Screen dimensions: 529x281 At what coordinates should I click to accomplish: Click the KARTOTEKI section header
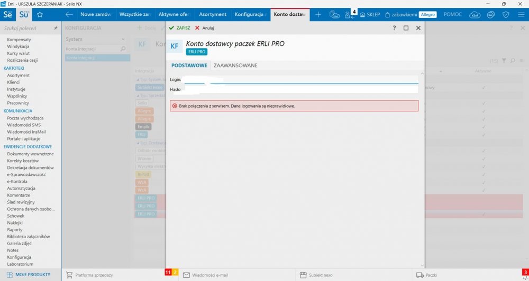tap(14, 68)
